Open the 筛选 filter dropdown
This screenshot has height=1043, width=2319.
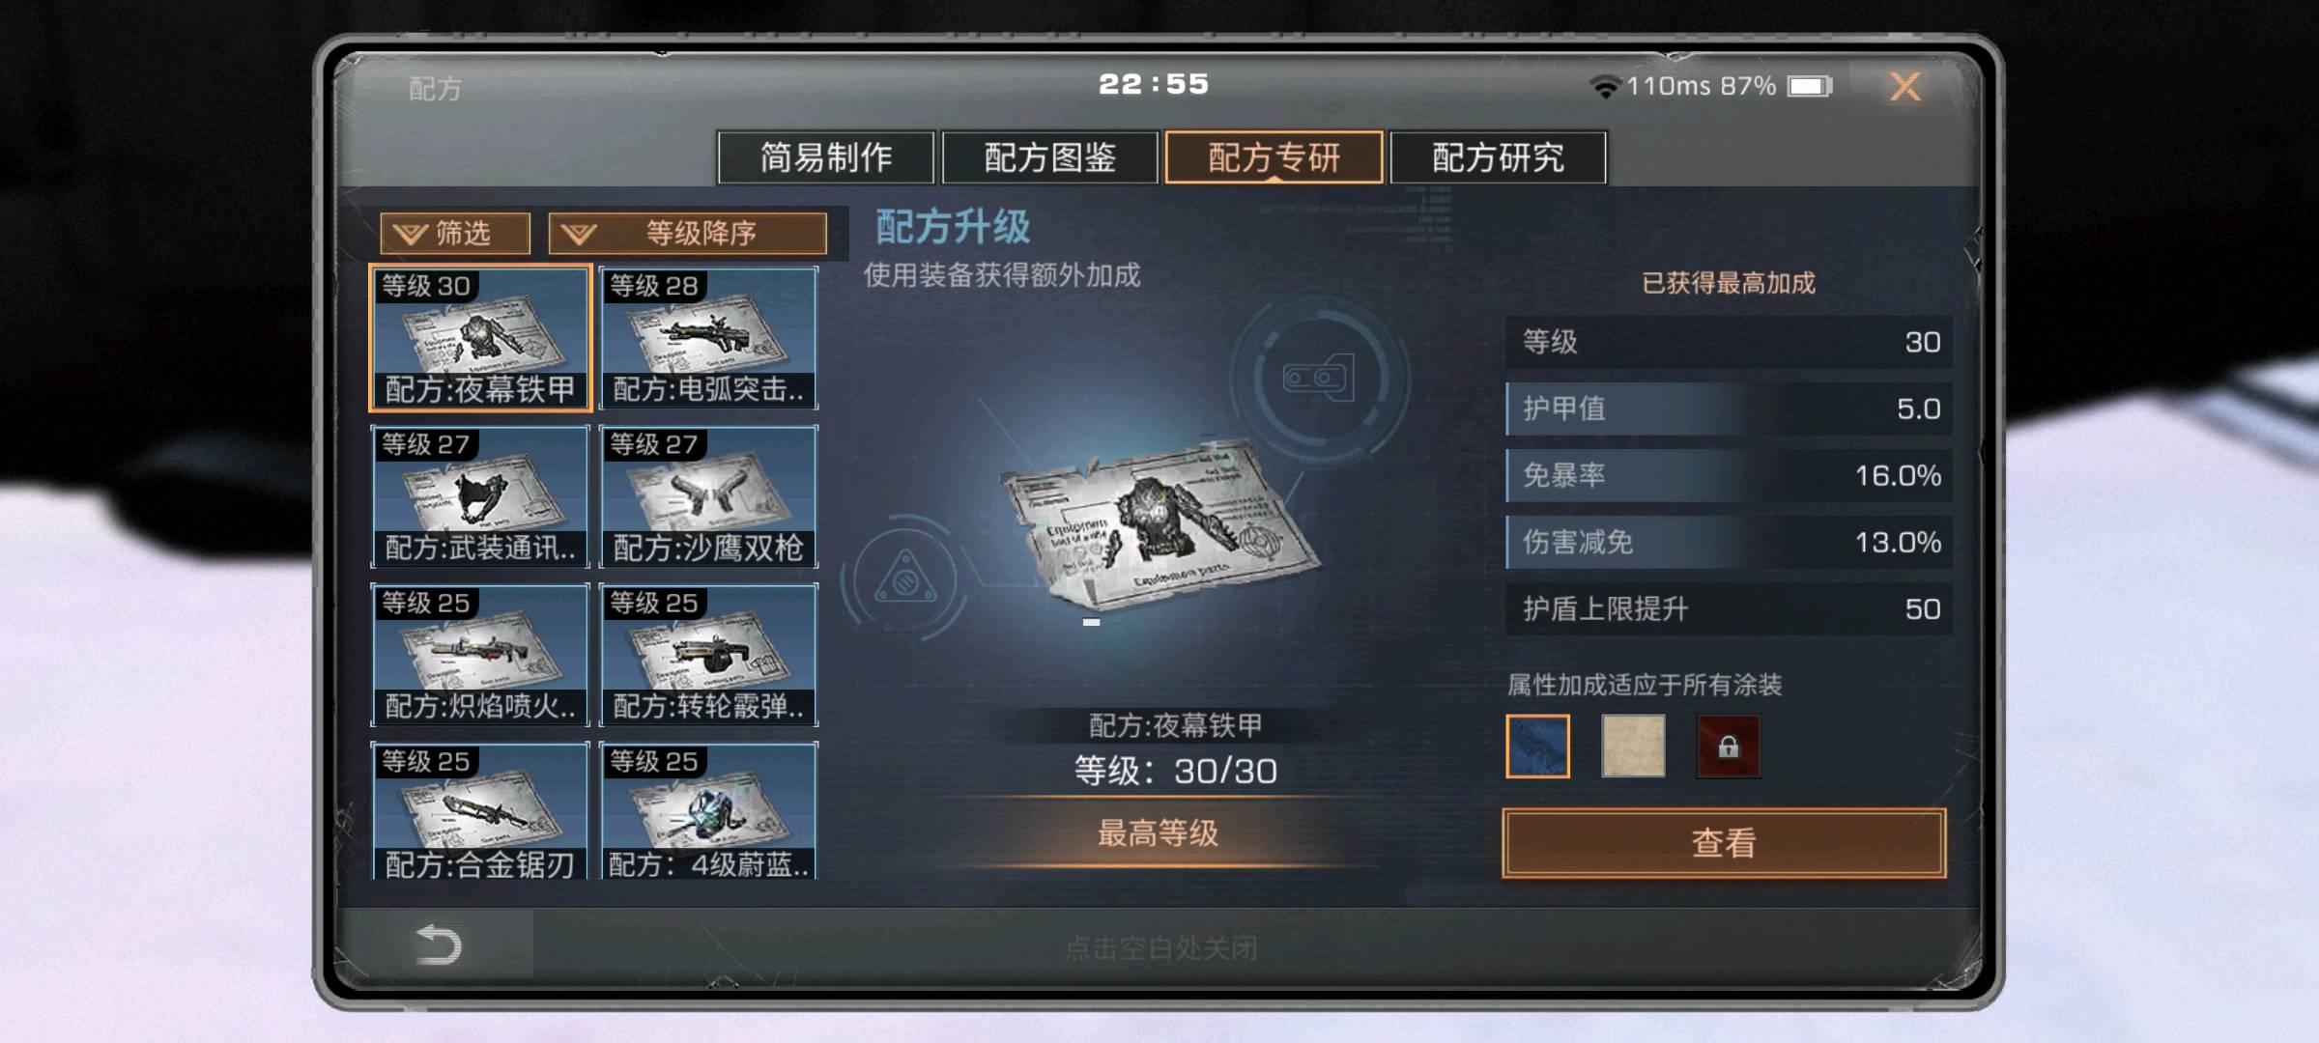point(455,234)
